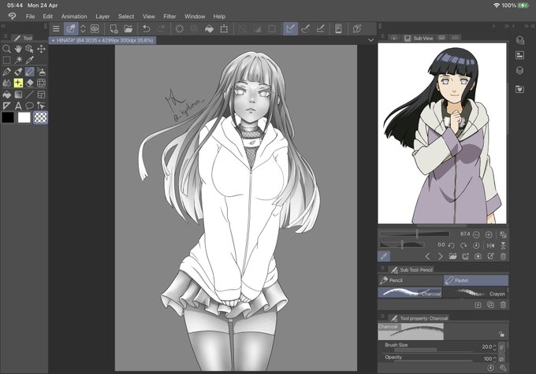Open the Filter menu
The image size is (536, 374).
pyautogui.click(x=169, y=17)
